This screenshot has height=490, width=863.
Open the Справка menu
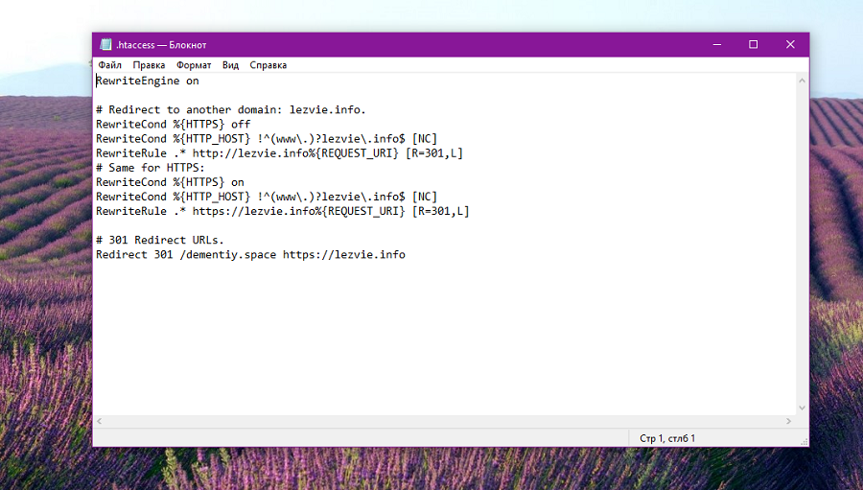268,65
